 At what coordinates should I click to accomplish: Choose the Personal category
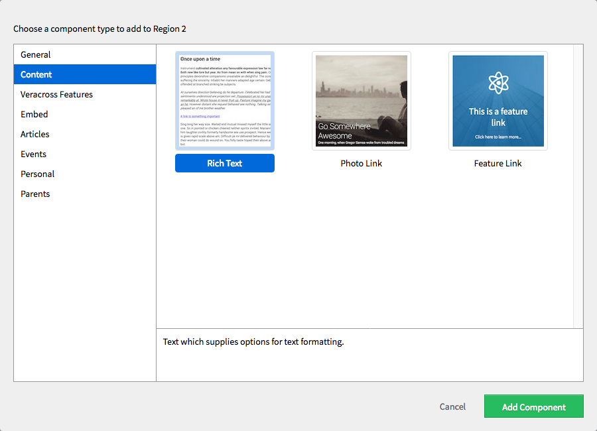84,174
